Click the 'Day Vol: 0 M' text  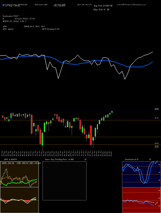(101, 10)
